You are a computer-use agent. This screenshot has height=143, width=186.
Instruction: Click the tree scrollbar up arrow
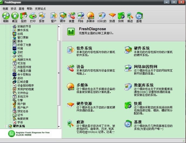click(x=59, y=27)
